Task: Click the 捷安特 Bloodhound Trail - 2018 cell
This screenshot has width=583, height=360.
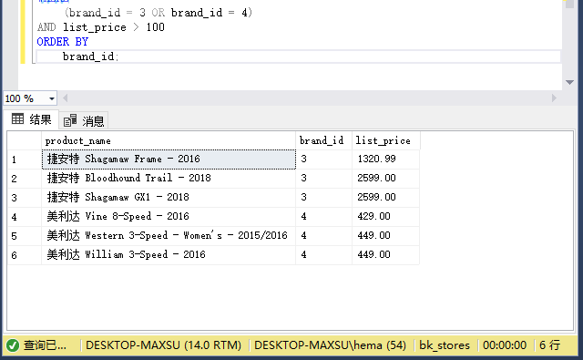Action: coord(169,178)
